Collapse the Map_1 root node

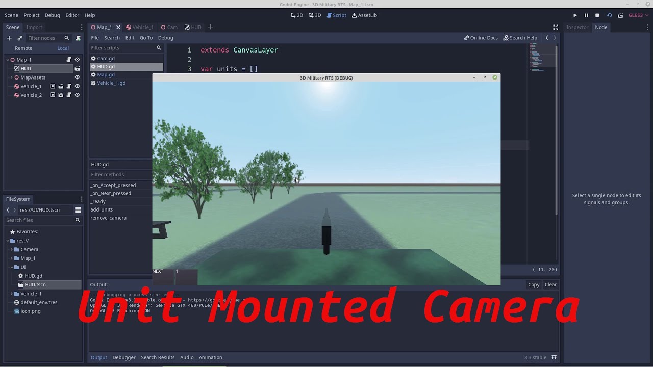[8, 60]
